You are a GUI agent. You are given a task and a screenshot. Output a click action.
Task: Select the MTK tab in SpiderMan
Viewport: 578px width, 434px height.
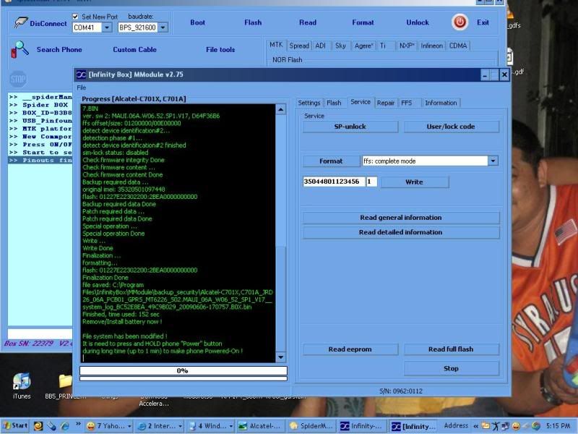[276, 45]
